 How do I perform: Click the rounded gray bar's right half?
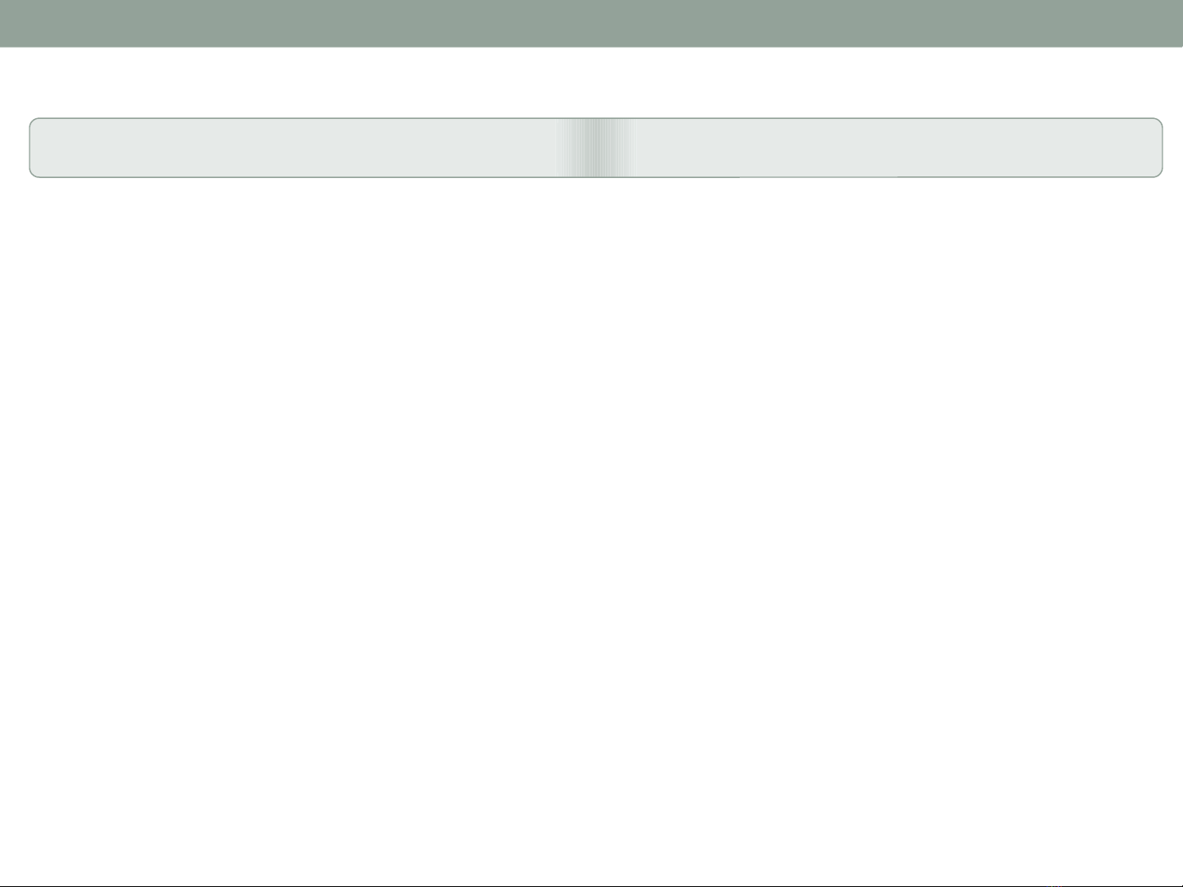pos(901,148)
